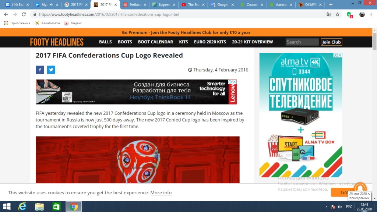Close the alma tv sidebar ad

coord(340,55)
